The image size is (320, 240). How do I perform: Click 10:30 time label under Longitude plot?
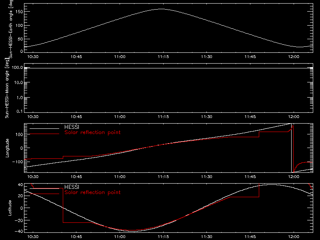[33, 177]
